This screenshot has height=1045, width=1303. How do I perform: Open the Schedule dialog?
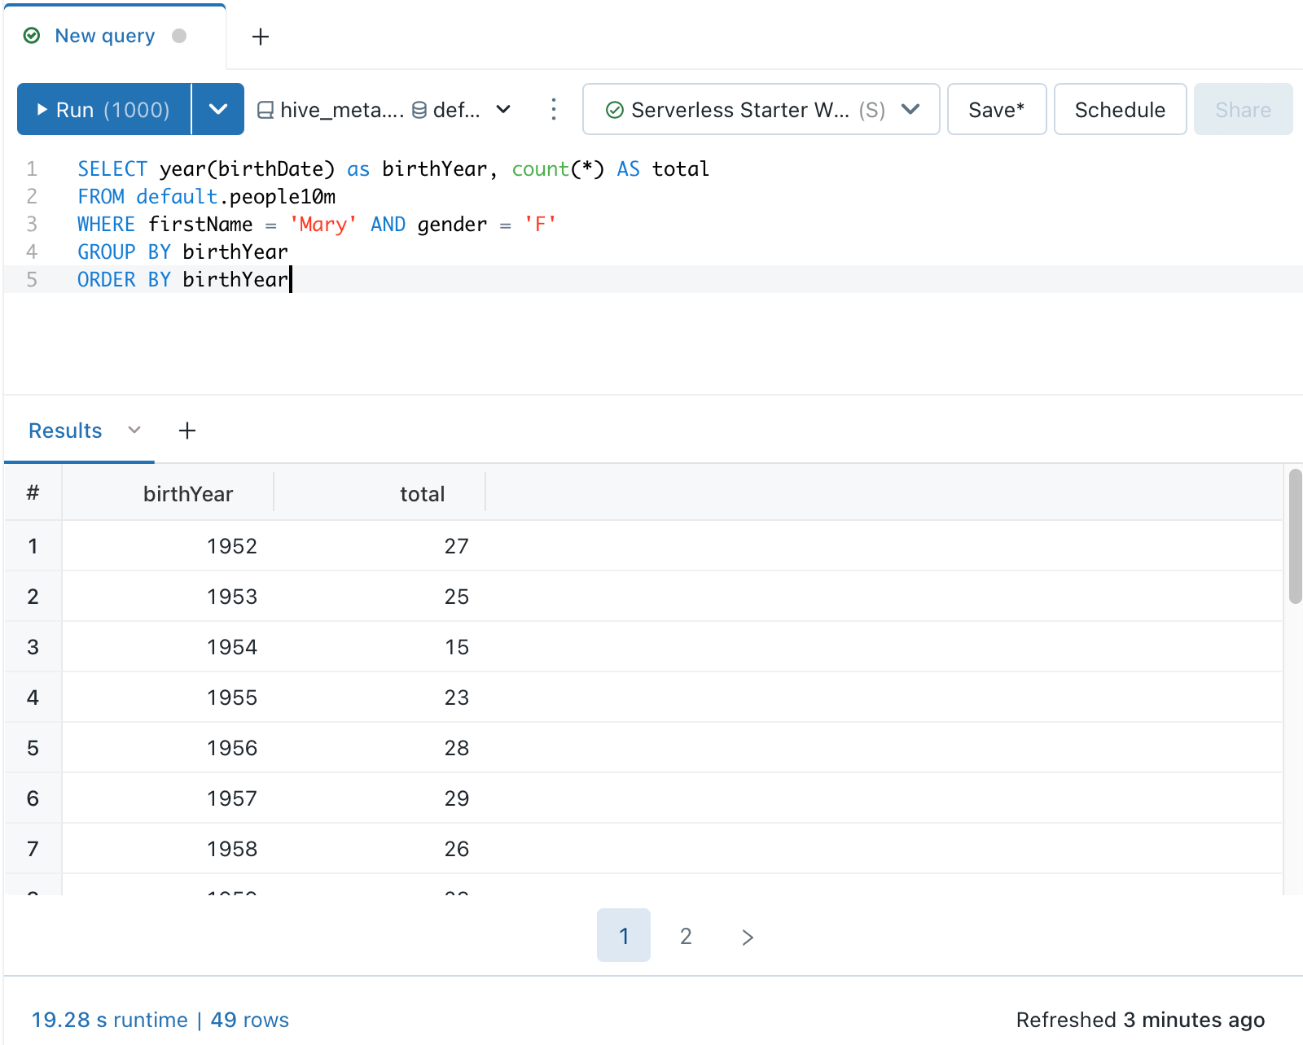coord(1120,109)
